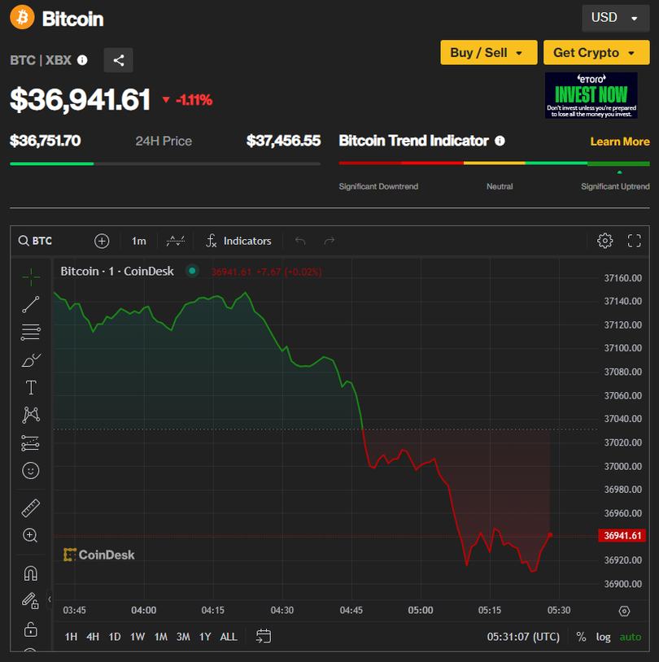Enter fullscreen chart mode
The image size is (659, 662).
coord(635,241)
